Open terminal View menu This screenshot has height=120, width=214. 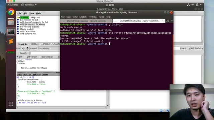(75, 17)
